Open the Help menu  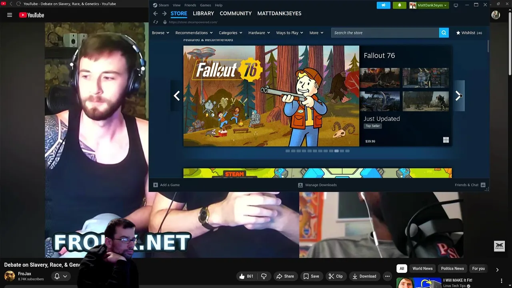pos(218,5)
